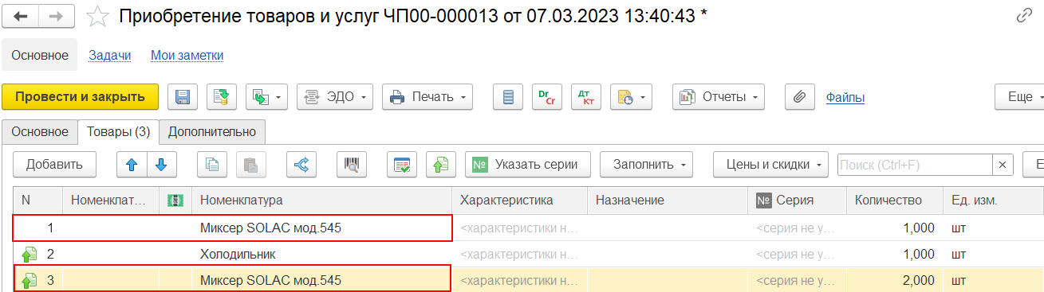Click the Провести и закрыть button
This screenshot has width=1044, height=292.
pyautogui.click(x=81, y=97)
